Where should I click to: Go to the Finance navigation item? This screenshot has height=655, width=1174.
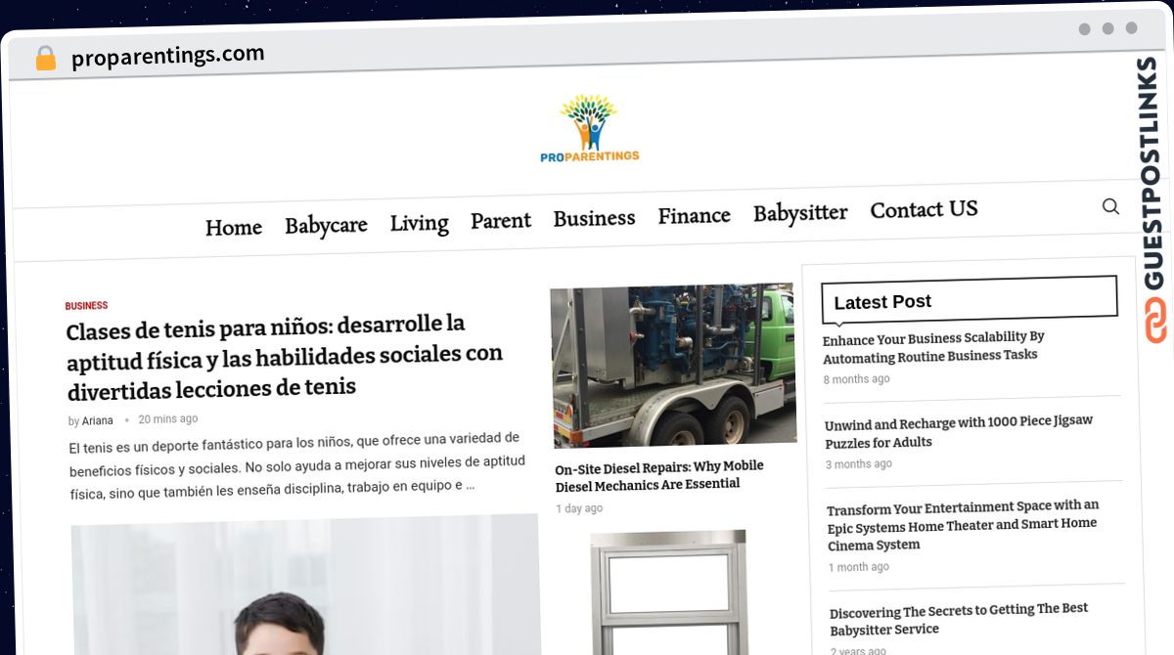[x=694, y=215]
